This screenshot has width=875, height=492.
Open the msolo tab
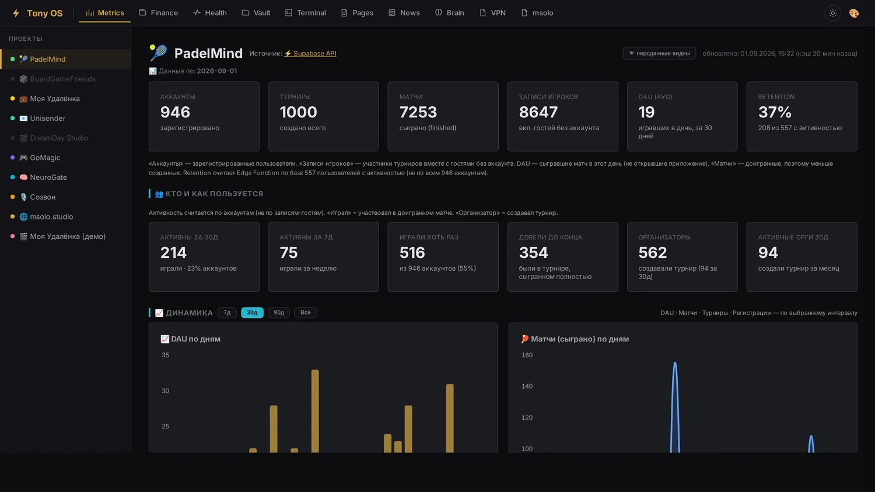pos(537,13)
